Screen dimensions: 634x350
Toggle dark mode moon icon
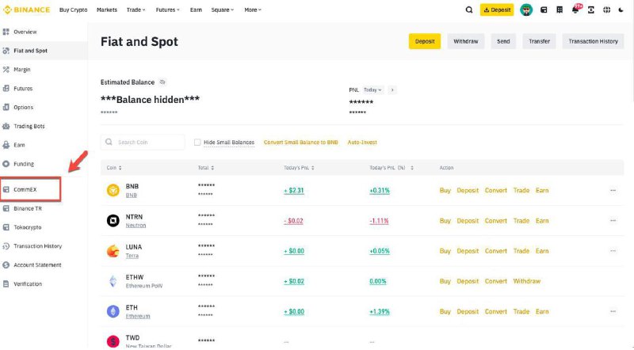click(621, 10)
